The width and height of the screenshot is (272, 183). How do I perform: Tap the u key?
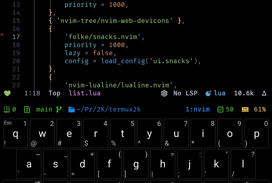click(176, 133)
